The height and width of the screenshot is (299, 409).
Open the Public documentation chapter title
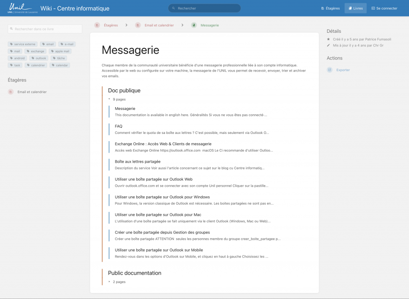tap(135, 273)
